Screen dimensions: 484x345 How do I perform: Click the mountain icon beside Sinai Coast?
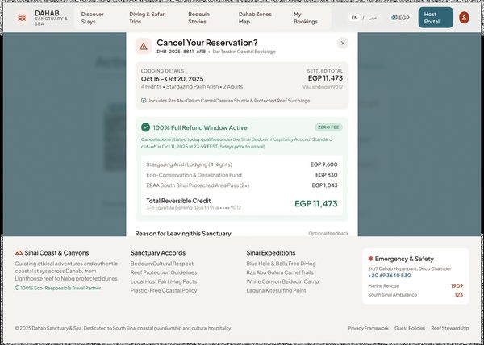point(19,253)
